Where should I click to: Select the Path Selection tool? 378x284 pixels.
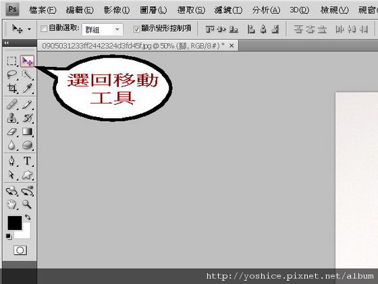pyautogui.click(x=11, y=174)
